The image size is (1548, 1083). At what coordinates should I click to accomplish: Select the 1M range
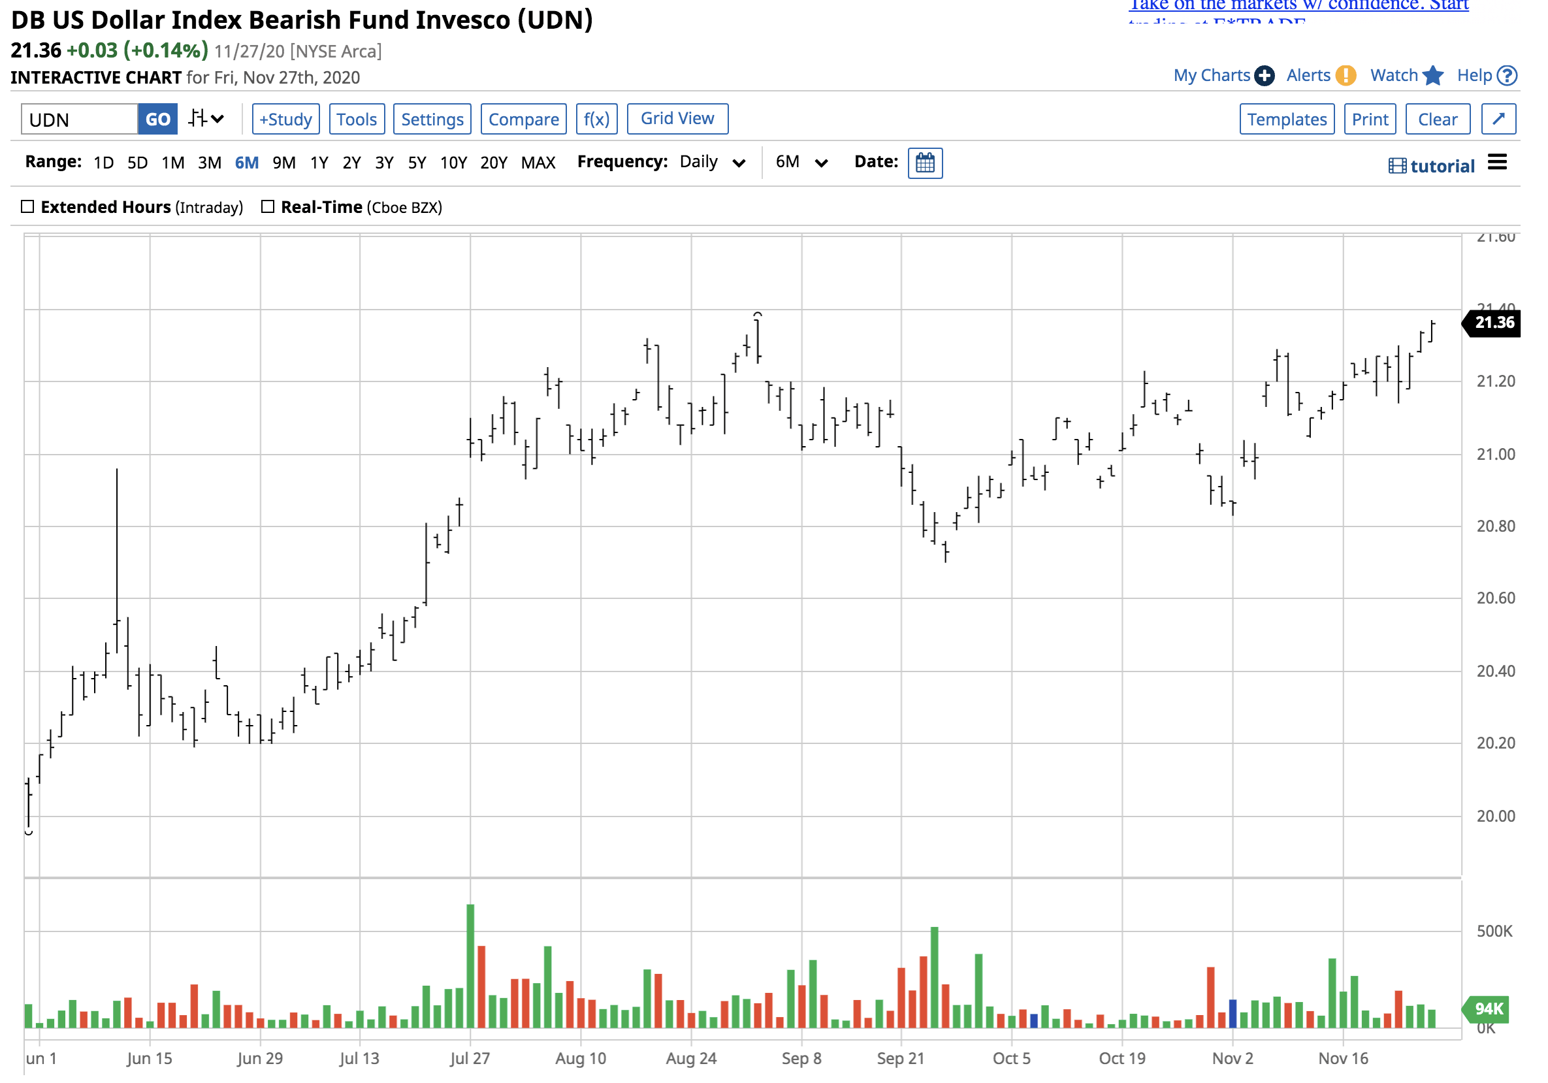173,163
